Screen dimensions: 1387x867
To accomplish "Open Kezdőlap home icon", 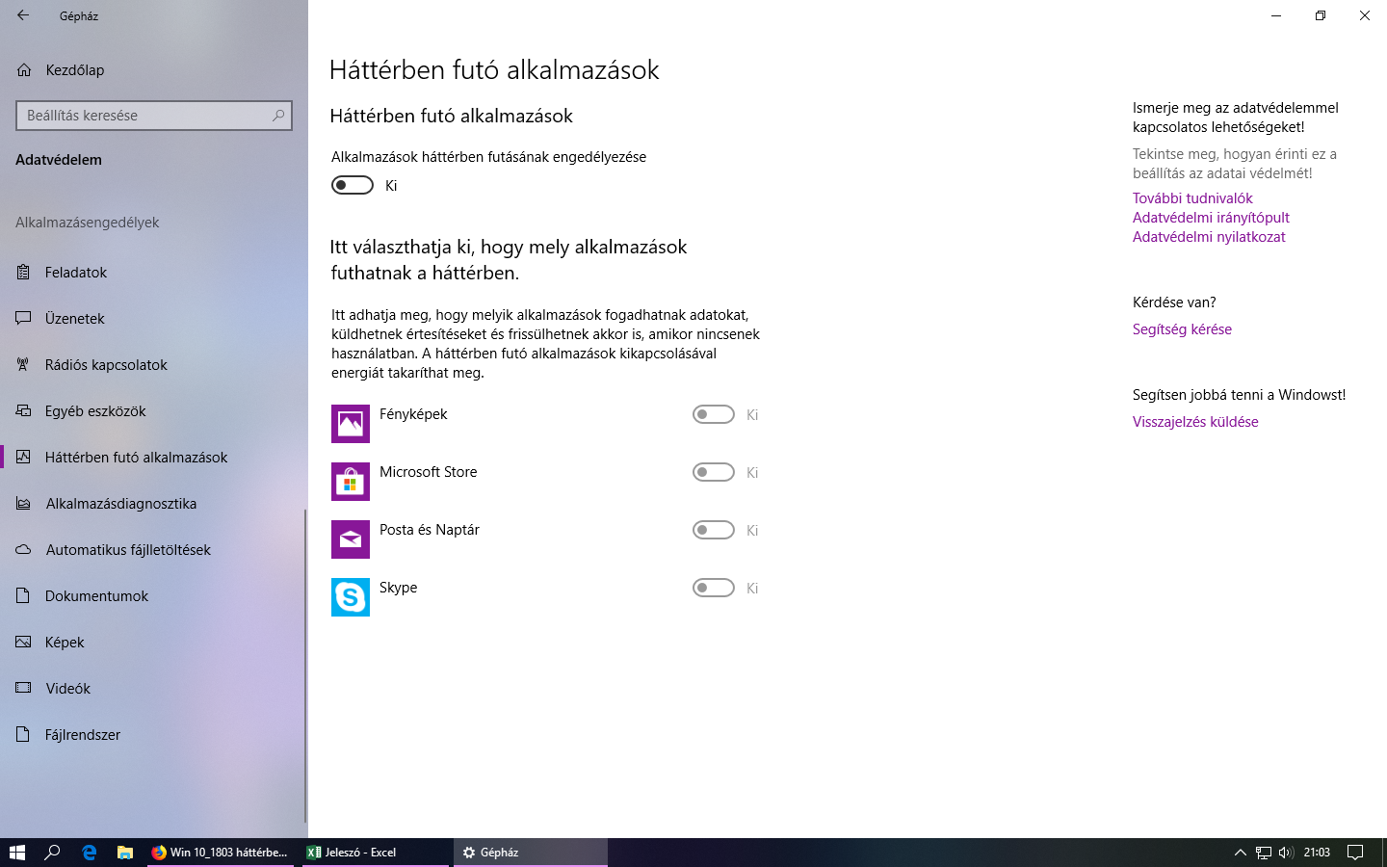I will [x=24, y=70].
